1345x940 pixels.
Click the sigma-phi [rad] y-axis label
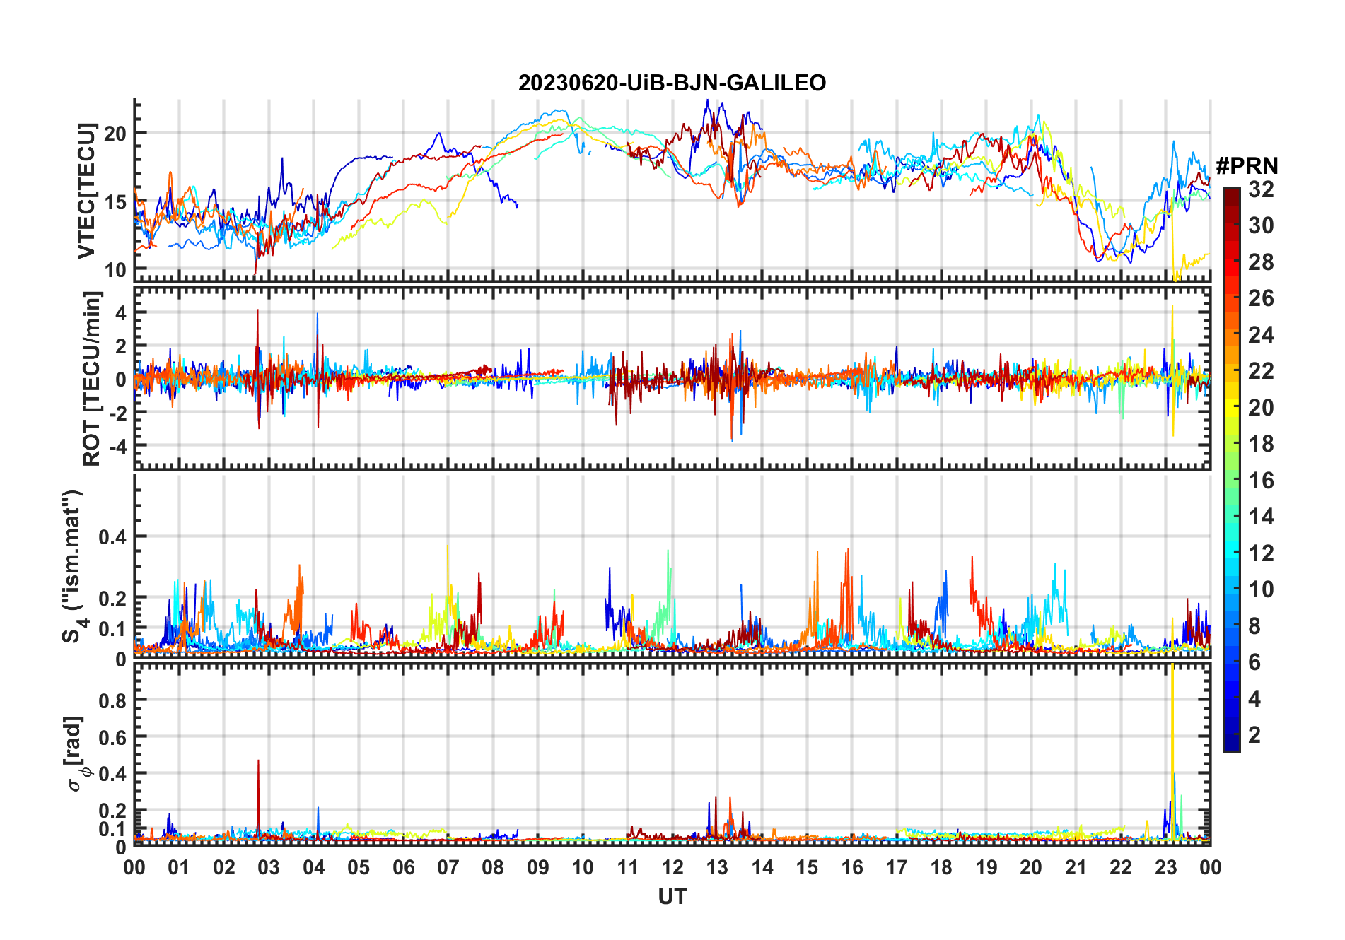click(x=78, y=754)
